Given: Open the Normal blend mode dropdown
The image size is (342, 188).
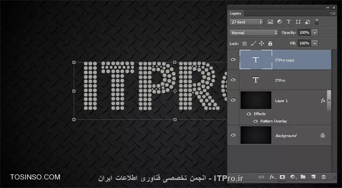Looking at the screenshot, I should tap(254, 33).
